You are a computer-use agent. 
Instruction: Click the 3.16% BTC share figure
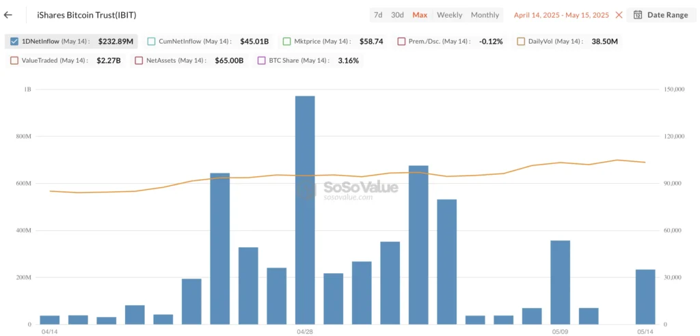(349, 60)
